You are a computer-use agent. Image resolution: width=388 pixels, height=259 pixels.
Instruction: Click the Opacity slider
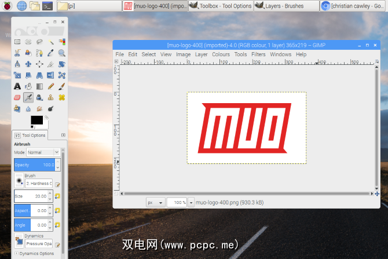34,165
